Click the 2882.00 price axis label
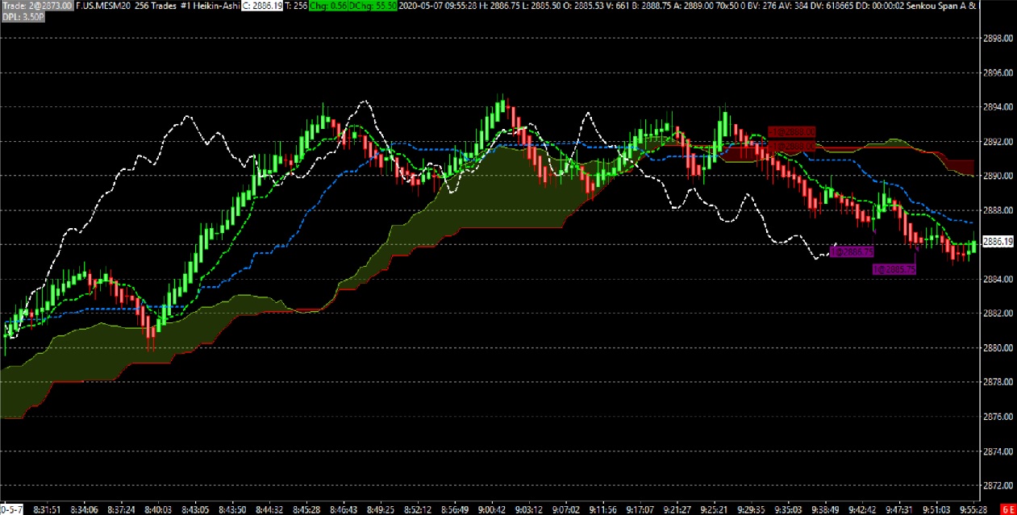Screen dimensions: 1017x515 [x=1000, y=314]
